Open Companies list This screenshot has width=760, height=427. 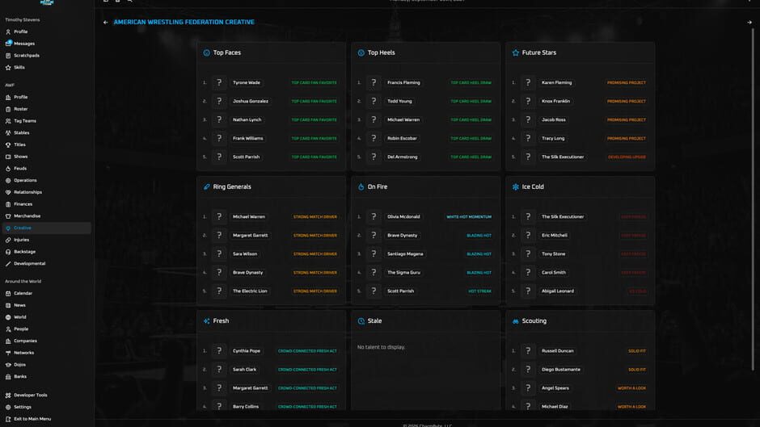pyautogui.click(x=25, y=341)
